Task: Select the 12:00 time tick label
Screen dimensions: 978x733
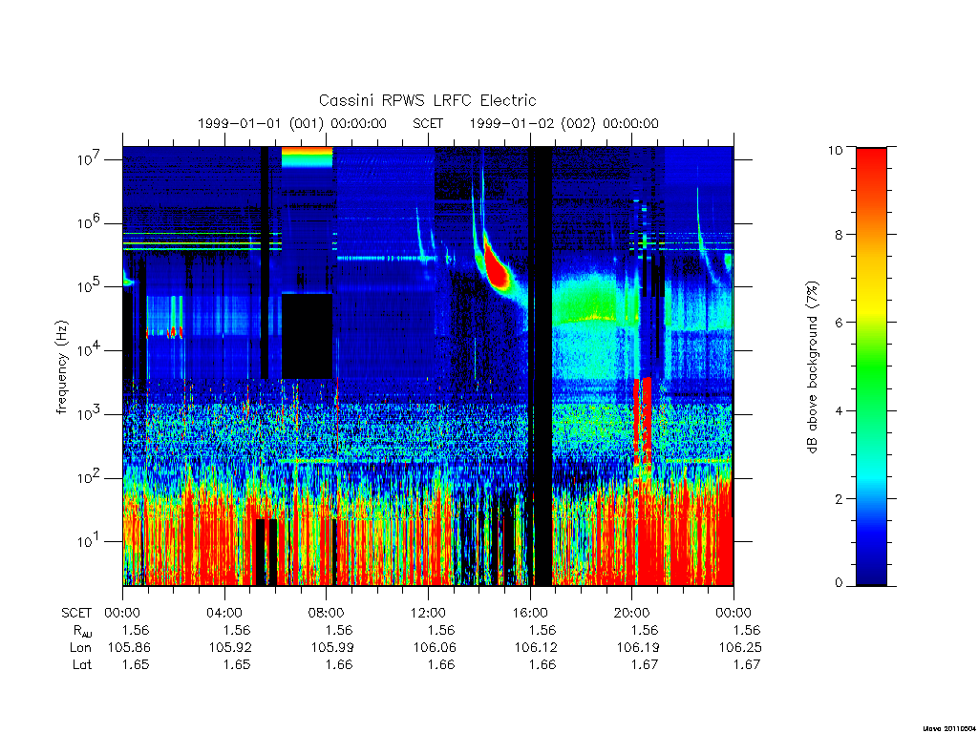Action: 428,613
